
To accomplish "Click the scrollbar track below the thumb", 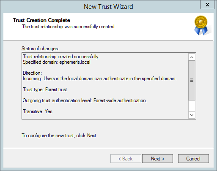I will click(x=192, y=106).
